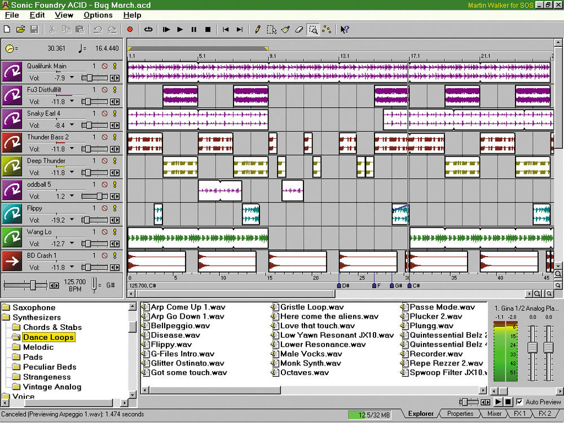Open Vol dropdown on Flippy track

click(x=72, y=220)
